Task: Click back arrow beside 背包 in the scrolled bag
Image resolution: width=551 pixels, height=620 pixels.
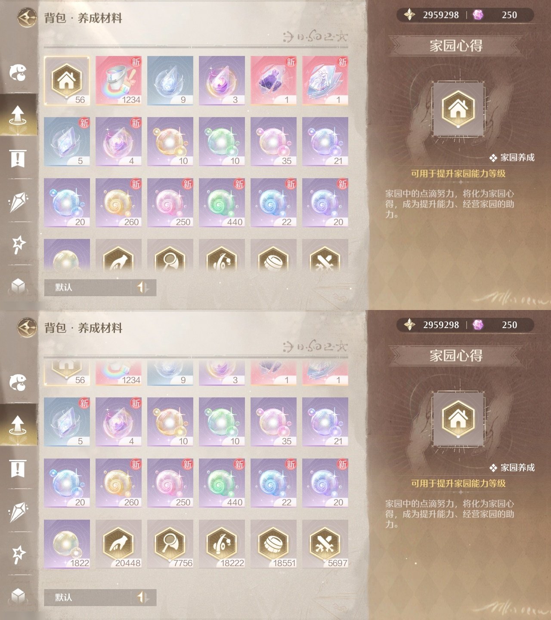Action: pyautogui.click(x=27, y=328)
